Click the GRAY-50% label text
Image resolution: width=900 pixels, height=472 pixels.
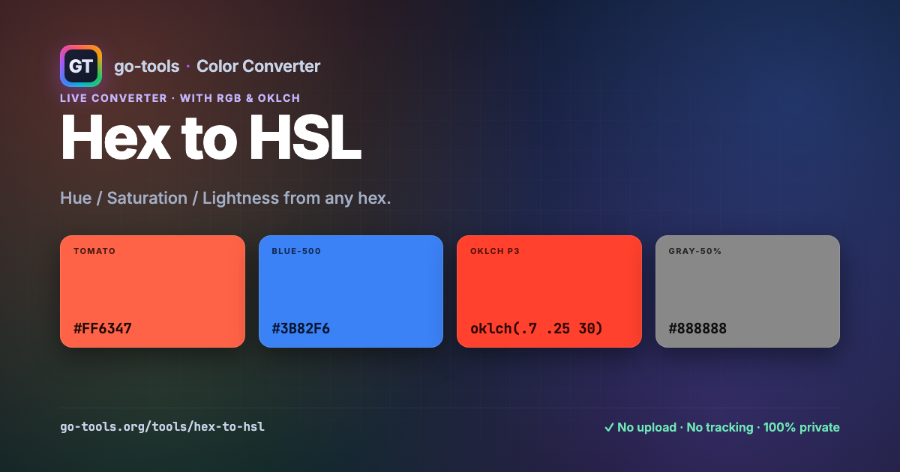pos(695,251)
